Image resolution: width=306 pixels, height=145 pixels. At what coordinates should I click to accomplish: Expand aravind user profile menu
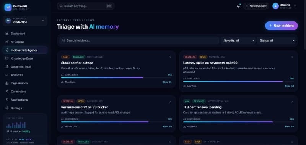(x=284, y=6)
